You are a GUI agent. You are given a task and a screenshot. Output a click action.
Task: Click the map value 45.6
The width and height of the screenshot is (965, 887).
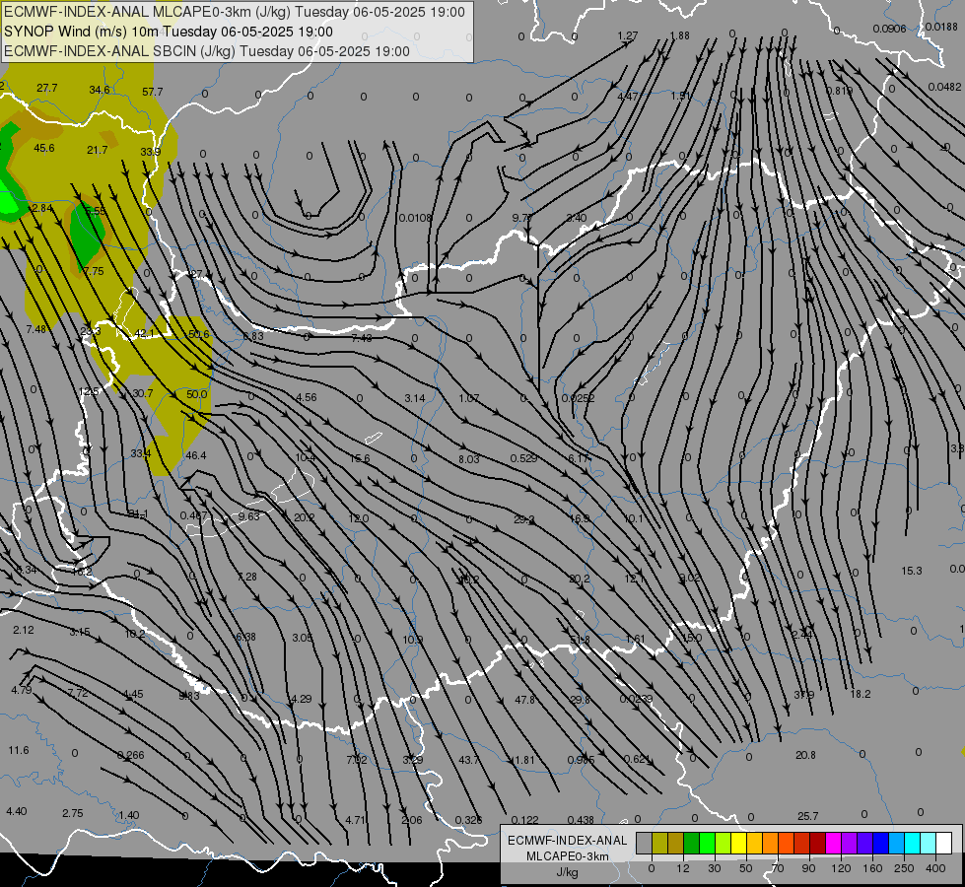coord(44,149)
